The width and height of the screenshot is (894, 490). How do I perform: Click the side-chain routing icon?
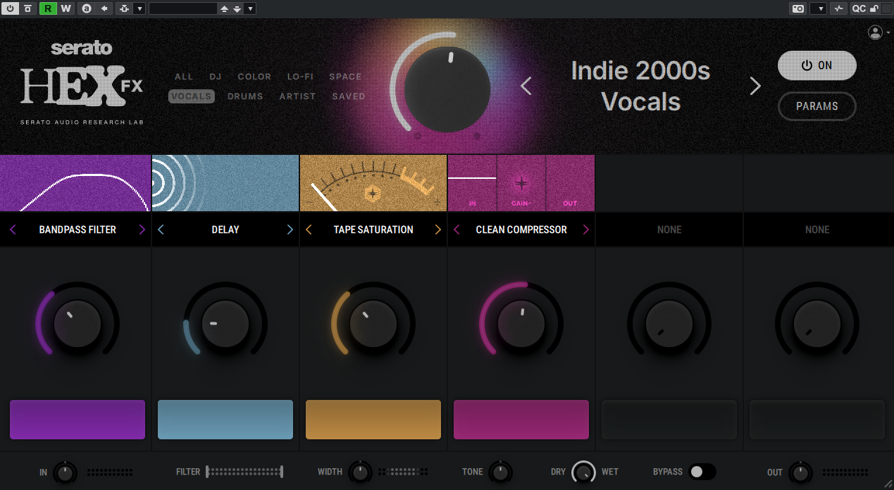click(124, 8)
